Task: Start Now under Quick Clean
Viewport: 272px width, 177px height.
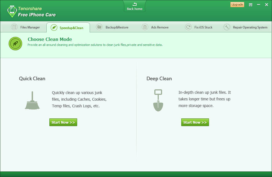Action: click(63, 122)
